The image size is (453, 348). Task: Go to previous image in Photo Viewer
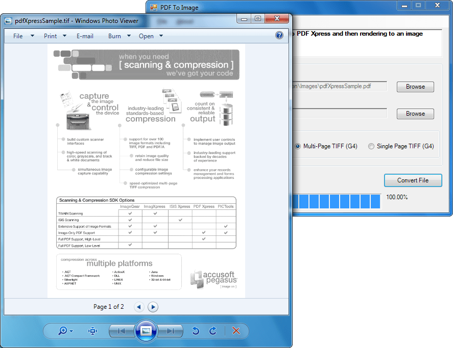pyautogui.click(x=122, y=331)
